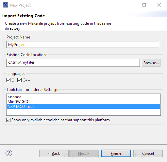
Task: Click empty area in toolchain list
Action: tap(83, 112)
